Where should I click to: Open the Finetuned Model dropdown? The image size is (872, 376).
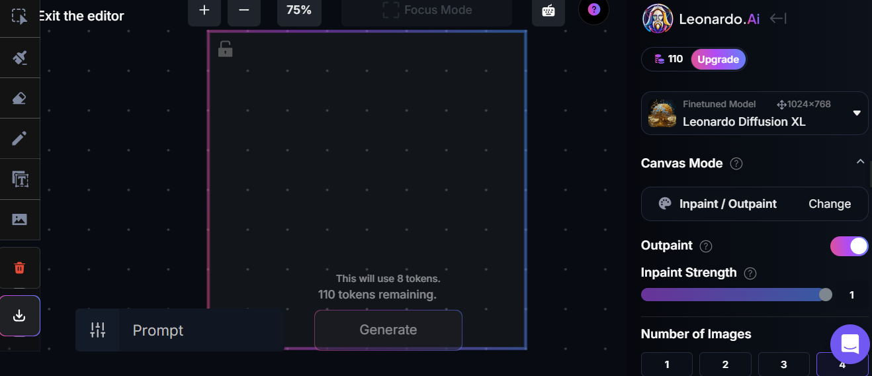coord(754,113)
